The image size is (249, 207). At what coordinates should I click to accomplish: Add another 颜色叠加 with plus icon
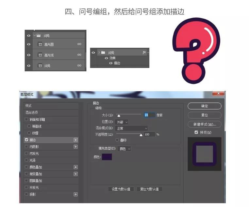[x=75, y=167]
